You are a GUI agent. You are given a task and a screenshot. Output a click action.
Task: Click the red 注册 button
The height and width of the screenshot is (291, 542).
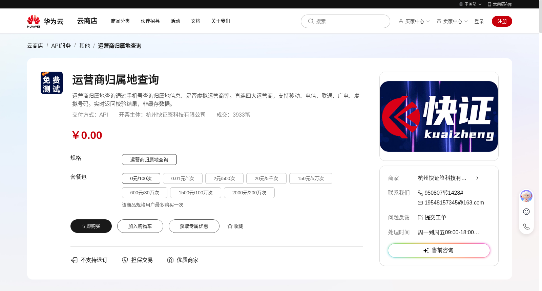pos(502,21)
